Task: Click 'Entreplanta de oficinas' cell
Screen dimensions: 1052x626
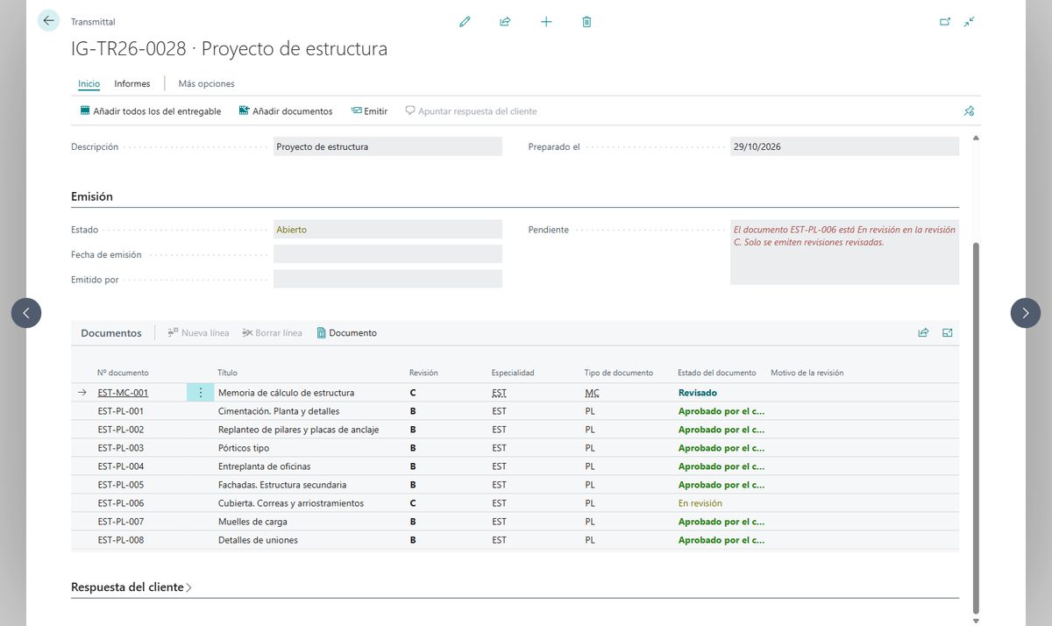Action: 264,466
